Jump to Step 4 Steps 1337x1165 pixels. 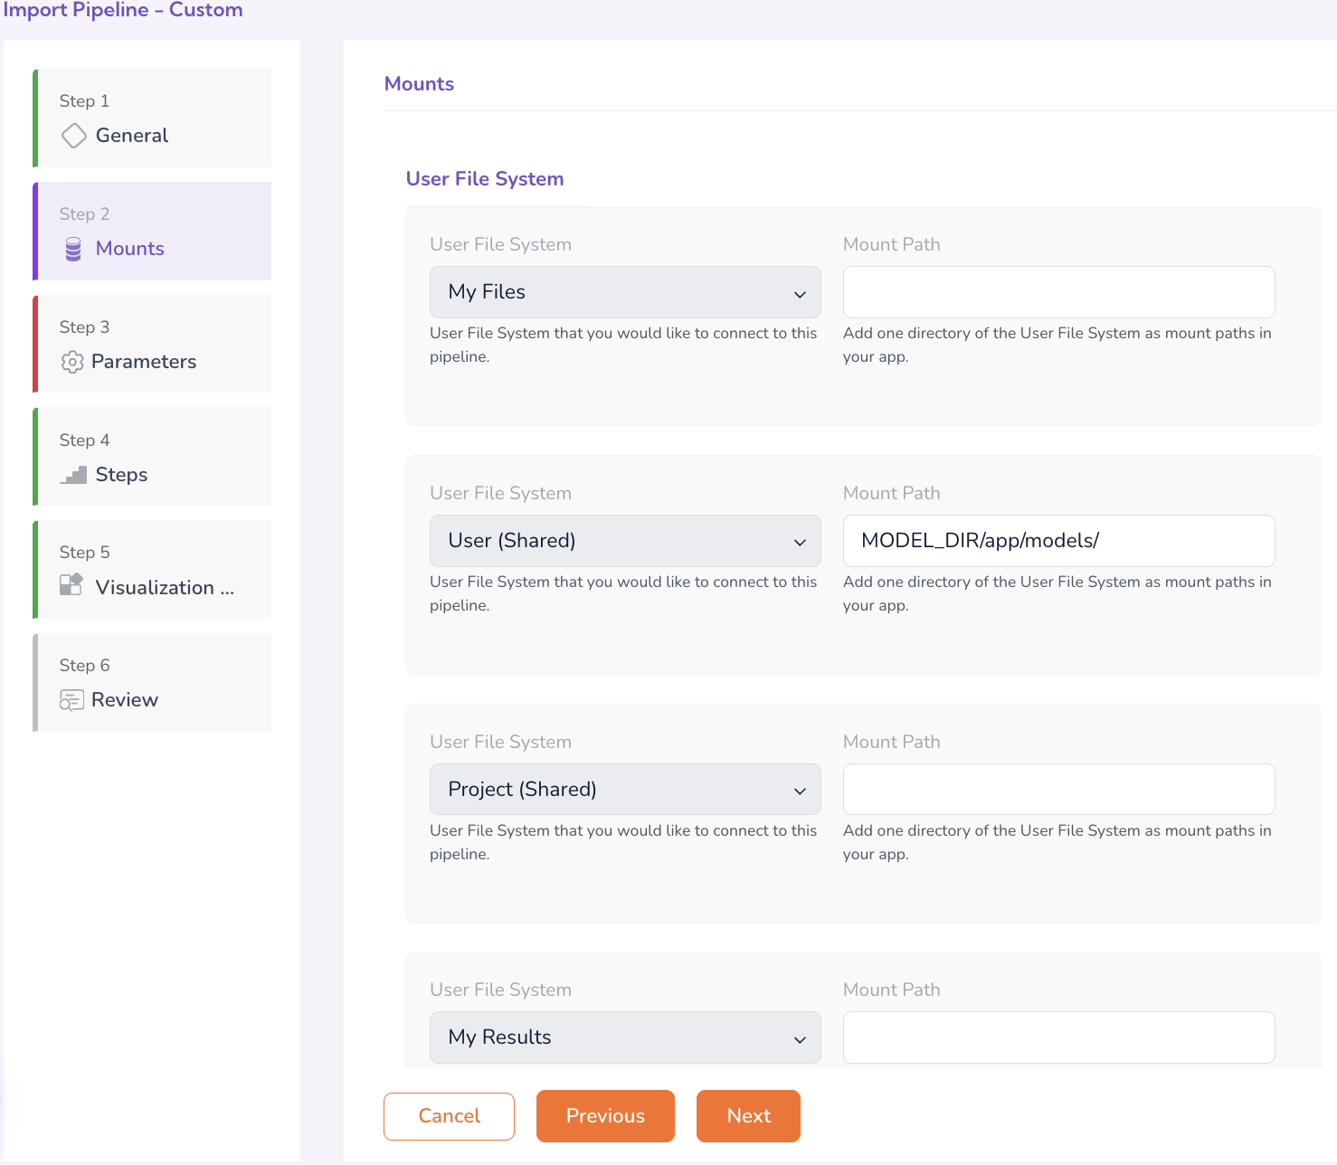(153, 457)
